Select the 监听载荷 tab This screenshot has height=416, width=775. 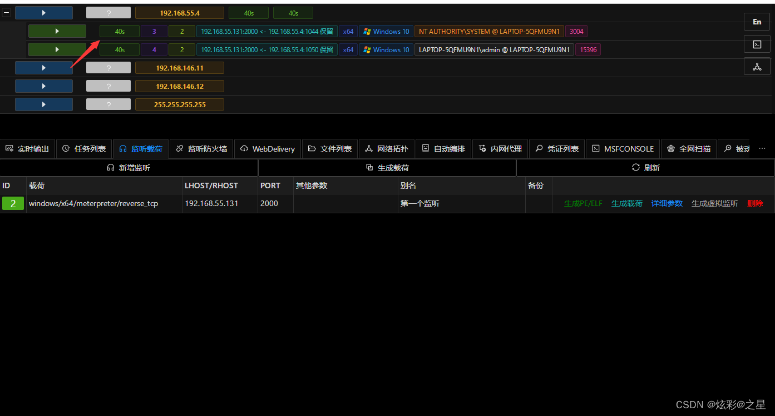(141, 149)
